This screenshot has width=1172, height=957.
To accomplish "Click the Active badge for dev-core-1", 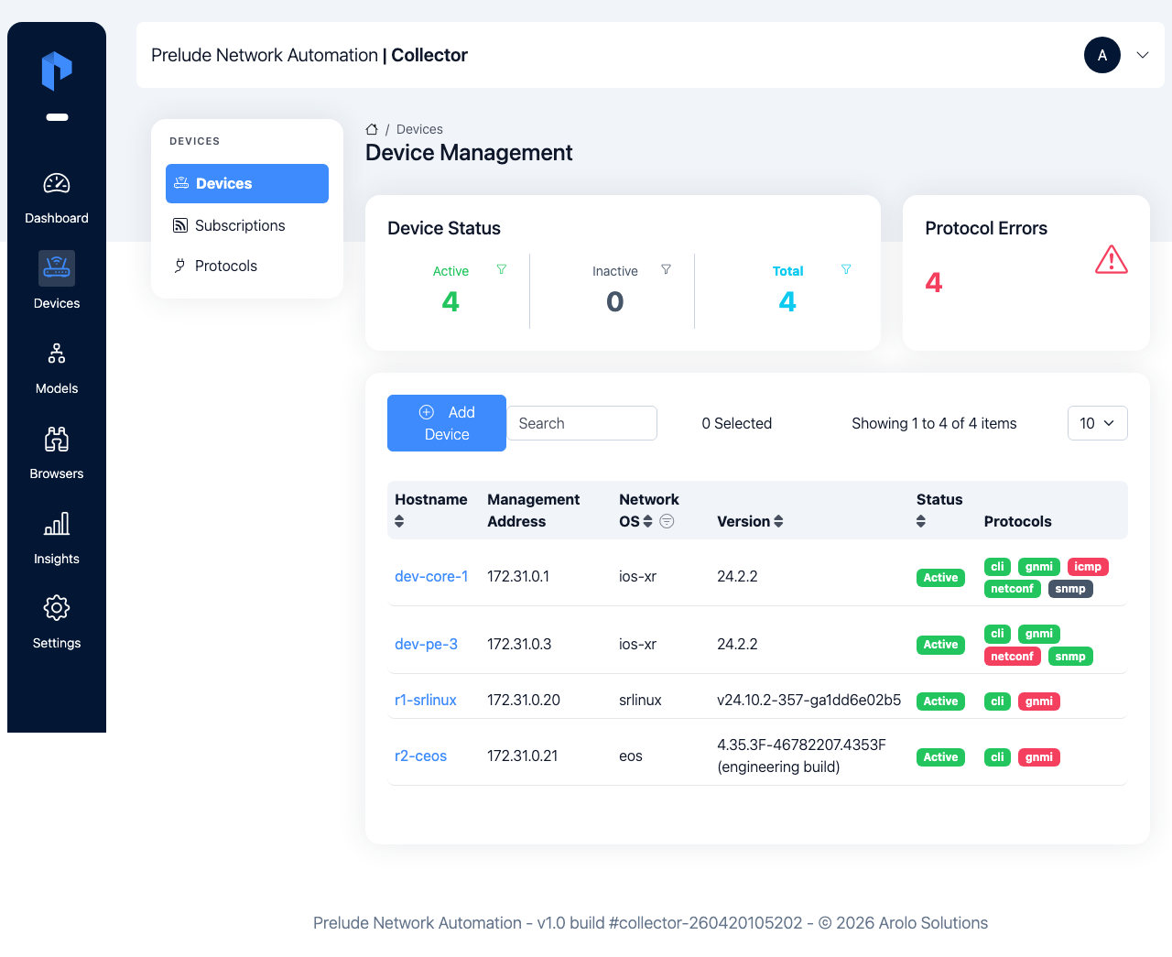I will (x=940, y=578).
